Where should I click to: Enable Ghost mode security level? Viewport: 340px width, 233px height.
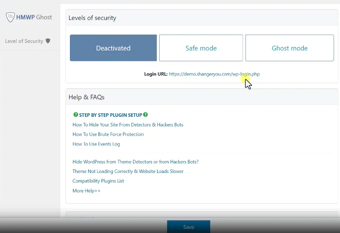point(290,48)
